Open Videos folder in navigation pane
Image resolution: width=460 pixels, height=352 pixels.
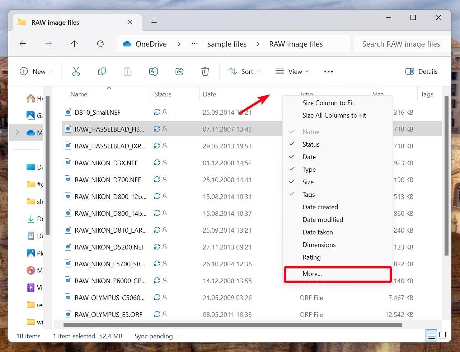[34, 287]
